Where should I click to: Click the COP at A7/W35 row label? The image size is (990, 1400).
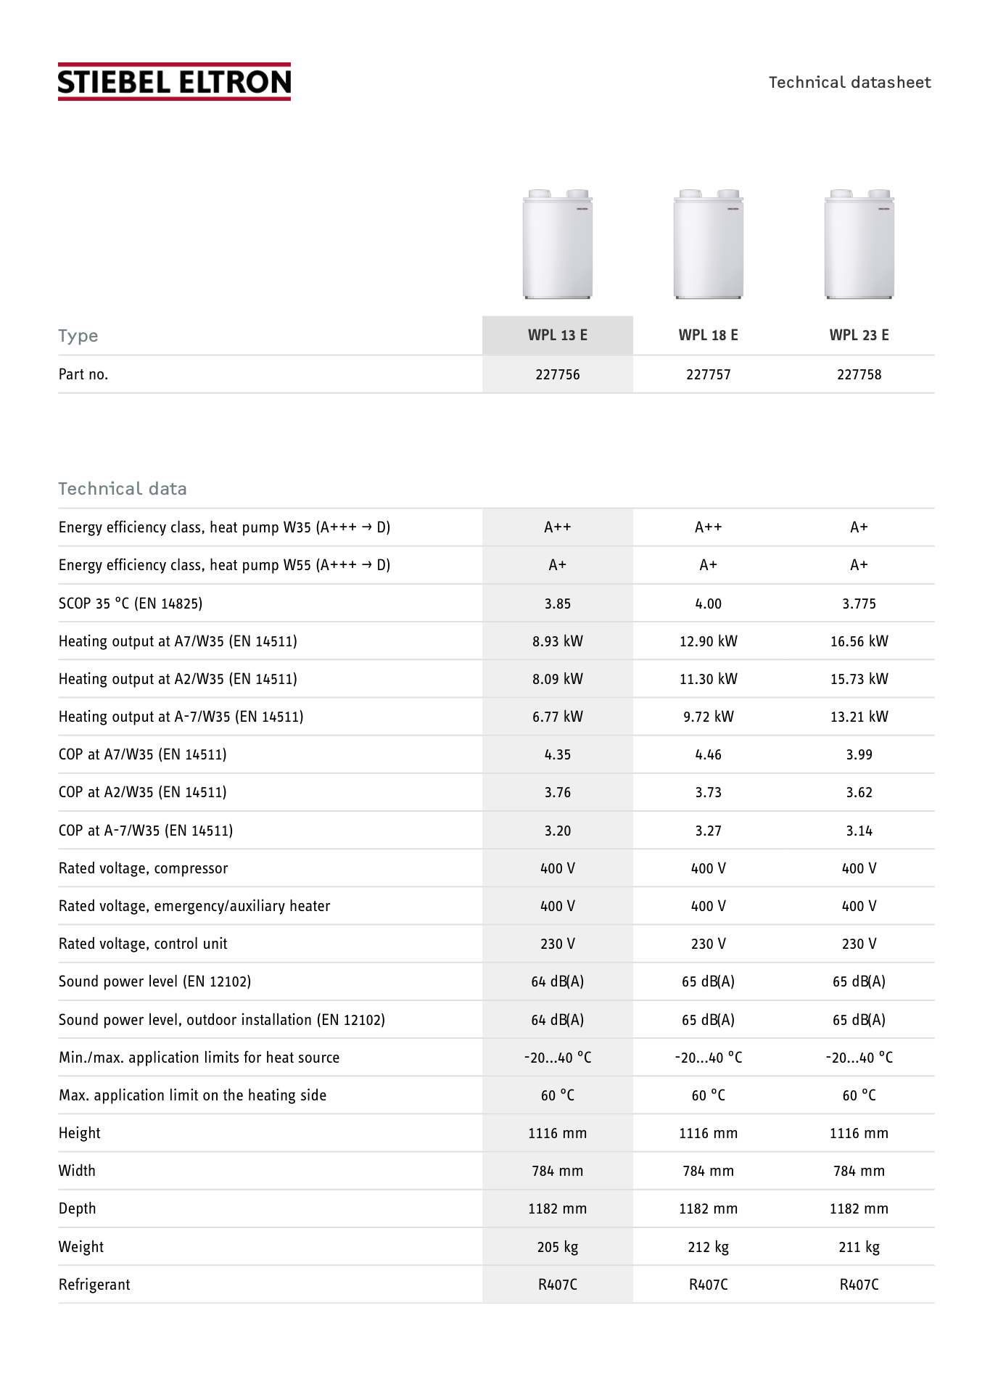[143, 754]
